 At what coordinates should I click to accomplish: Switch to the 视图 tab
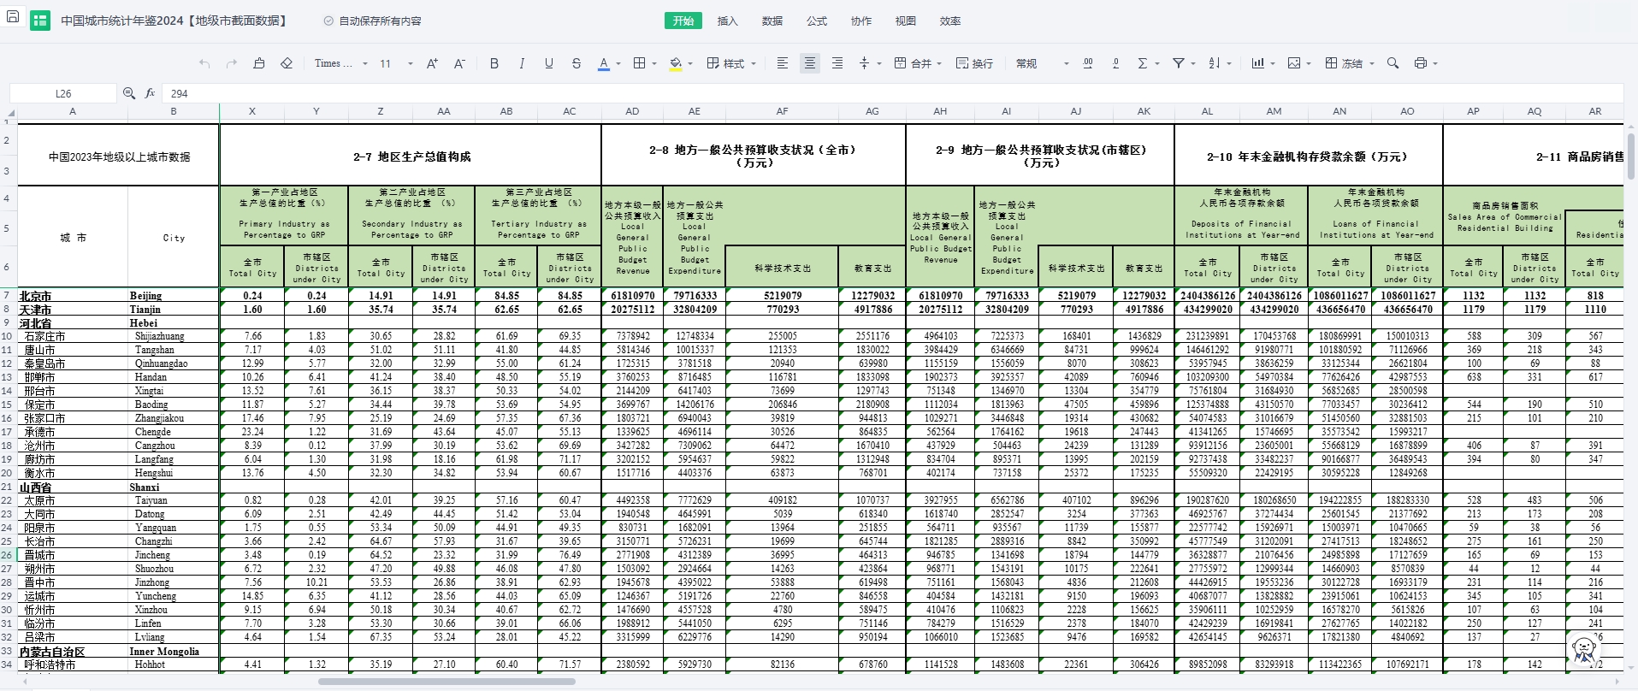(x=906, y=21)
